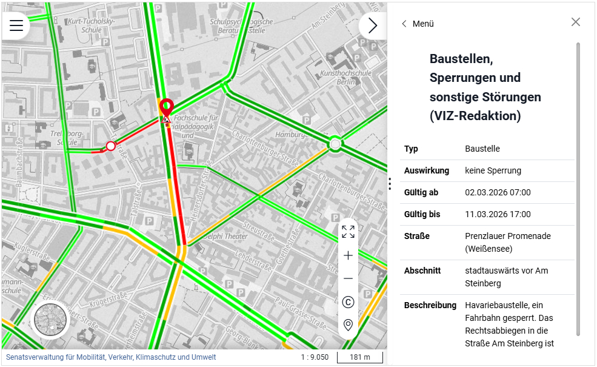Collapse the side panel with right chevron

click(x=372, y=25)
